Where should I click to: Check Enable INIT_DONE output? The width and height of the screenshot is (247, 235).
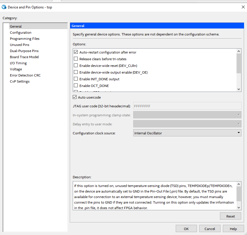[76, 79]
